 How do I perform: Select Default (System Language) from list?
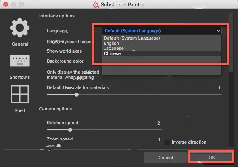[132, 38]
